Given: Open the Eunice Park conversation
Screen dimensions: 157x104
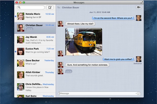Looking at the screenshot, I should pos(35,51).
